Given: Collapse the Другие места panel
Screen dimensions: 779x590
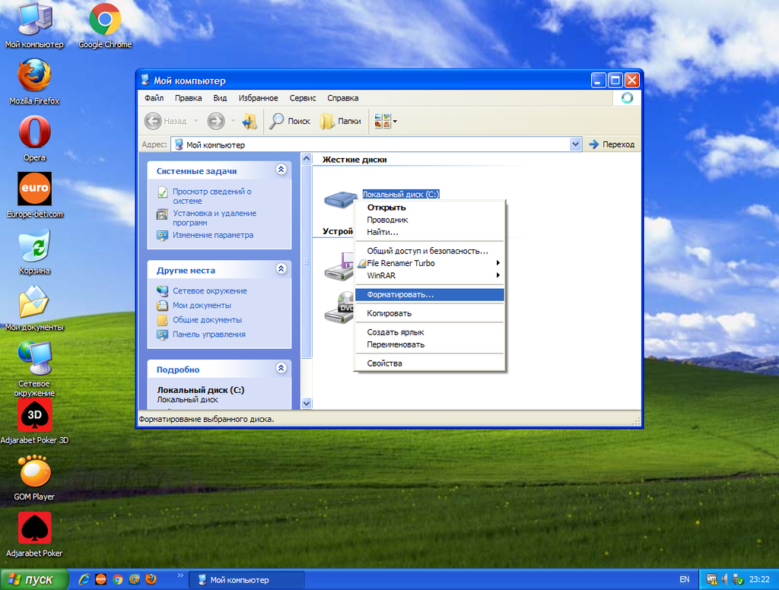Looking at the screenshot, I should [281, 269].
